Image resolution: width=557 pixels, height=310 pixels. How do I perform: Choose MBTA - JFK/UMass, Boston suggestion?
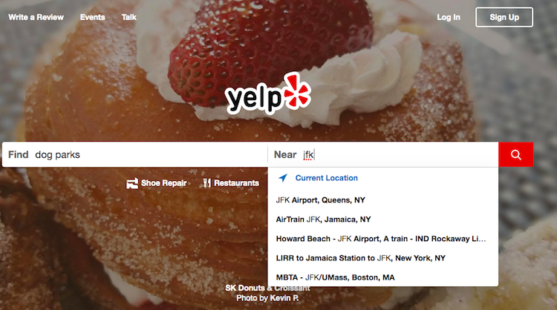[x=383, y=277]
